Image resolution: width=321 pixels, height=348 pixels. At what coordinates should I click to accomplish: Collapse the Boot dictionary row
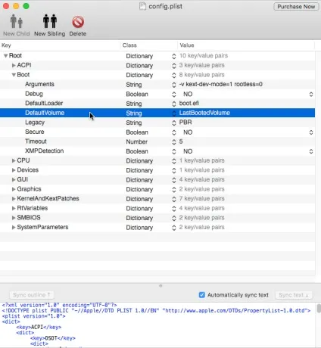(14, 75)
